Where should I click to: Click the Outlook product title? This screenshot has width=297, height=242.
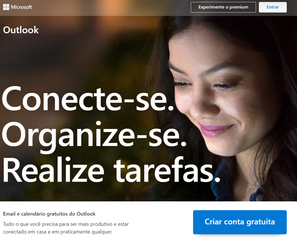click(x=21, y=30)
